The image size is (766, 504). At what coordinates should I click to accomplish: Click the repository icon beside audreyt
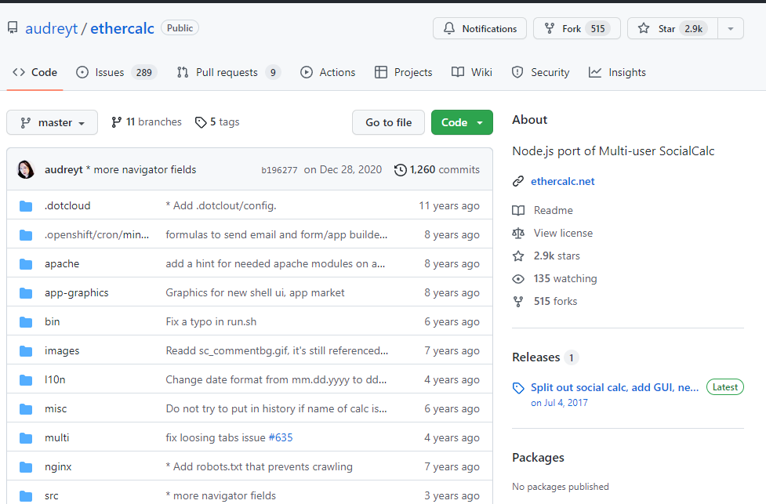click(x=13, y=28)
